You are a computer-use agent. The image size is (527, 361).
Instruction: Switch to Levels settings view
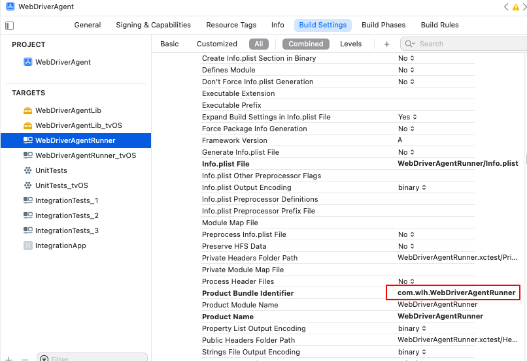[350, 44]
